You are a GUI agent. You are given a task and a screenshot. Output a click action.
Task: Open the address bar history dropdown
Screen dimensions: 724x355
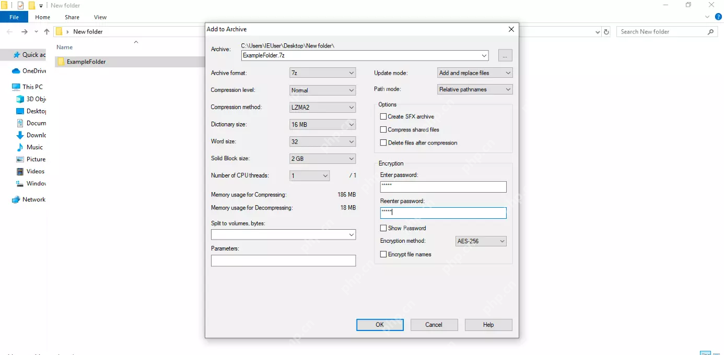click(598, 32)
